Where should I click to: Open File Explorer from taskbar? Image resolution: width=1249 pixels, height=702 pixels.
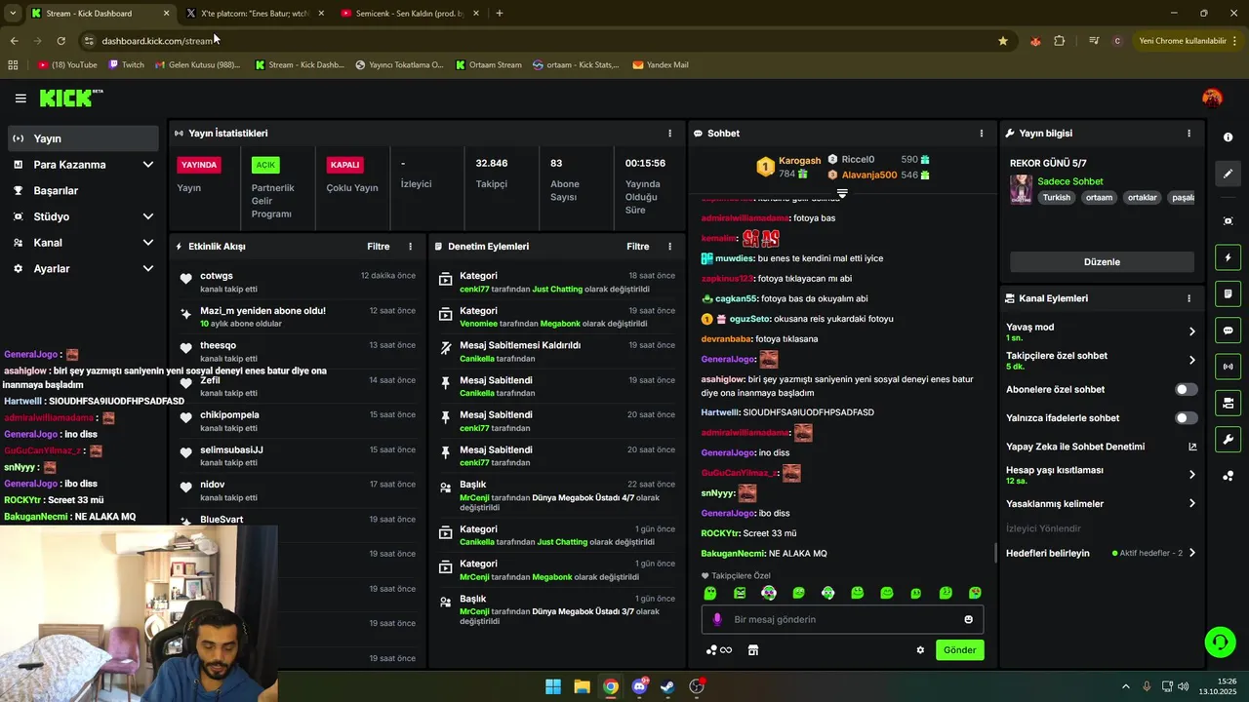[582, 686]
